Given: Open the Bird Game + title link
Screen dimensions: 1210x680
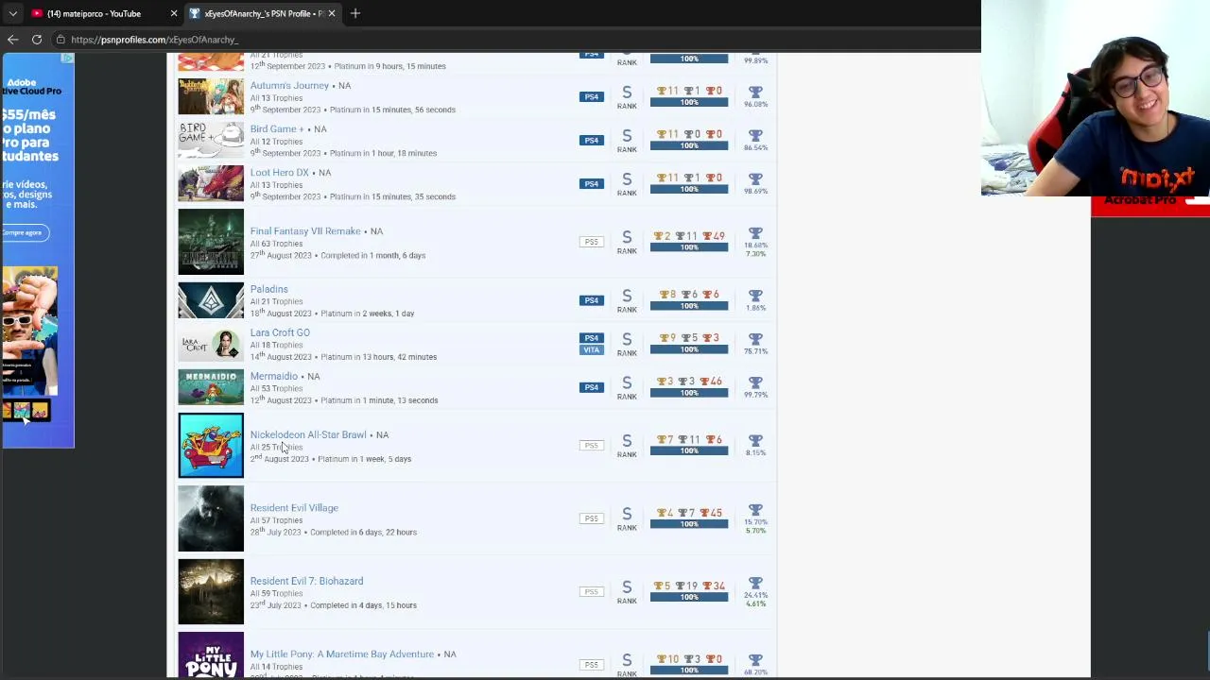Looking at the screenshot, I should coord(277,129).
